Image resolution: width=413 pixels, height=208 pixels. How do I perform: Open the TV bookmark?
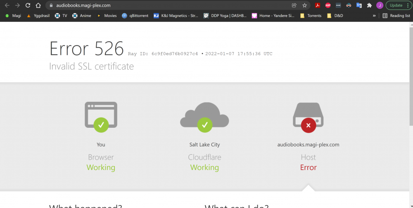click(x=61, y=16)
